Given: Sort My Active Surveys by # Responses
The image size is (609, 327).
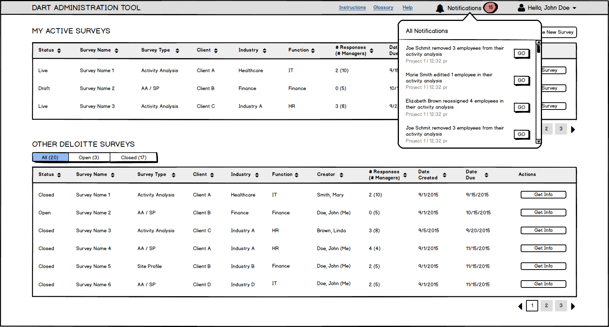Looking at the screenshot, I should coord(371,51).
